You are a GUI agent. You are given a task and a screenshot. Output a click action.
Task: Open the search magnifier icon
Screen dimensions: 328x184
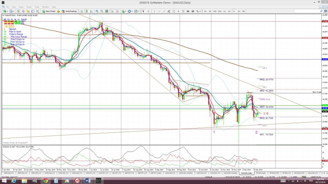pos(321,11)
